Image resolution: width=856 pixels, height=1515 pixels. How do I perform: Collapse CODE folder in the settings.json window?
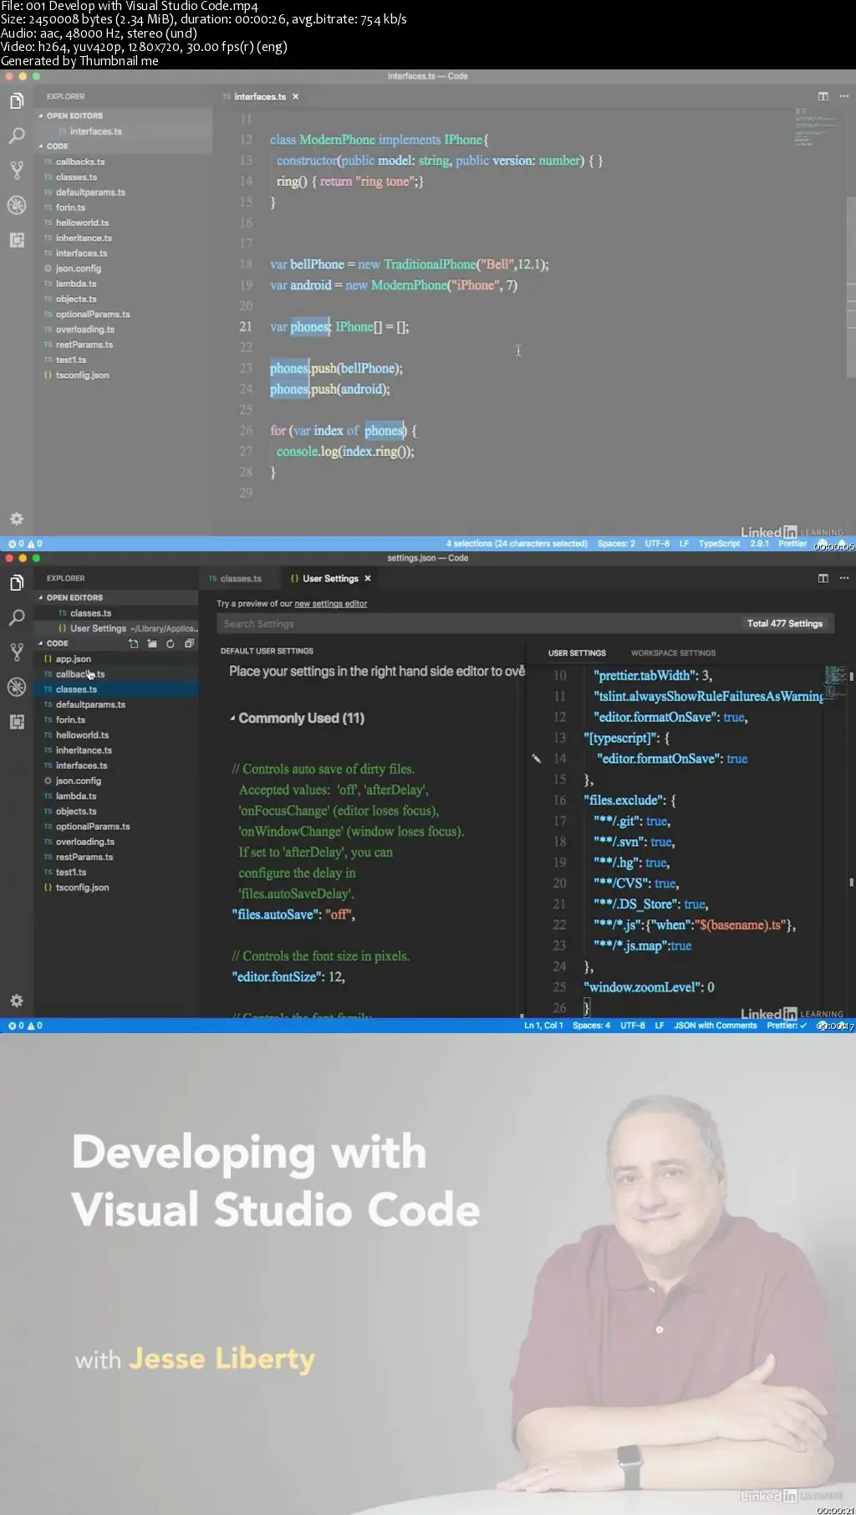(x=56, y=643)
